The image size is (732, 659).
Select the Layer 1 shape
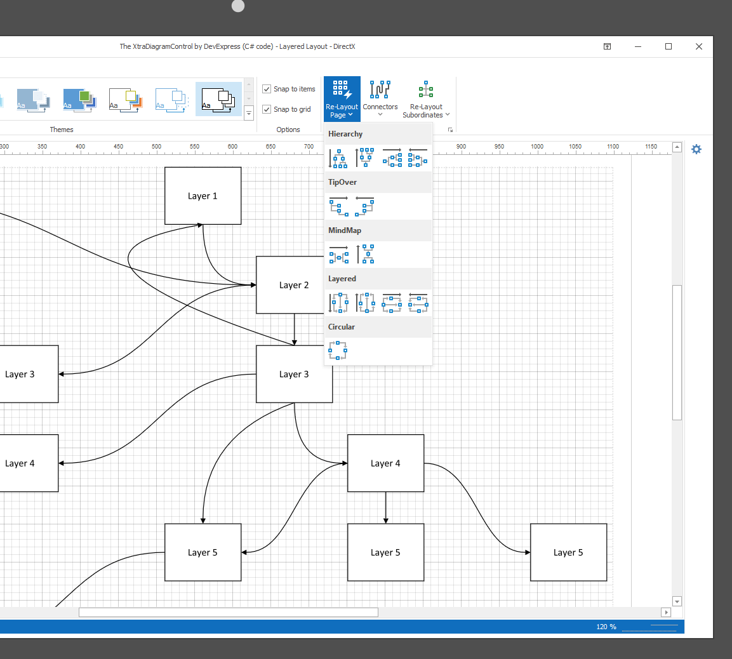203,196
